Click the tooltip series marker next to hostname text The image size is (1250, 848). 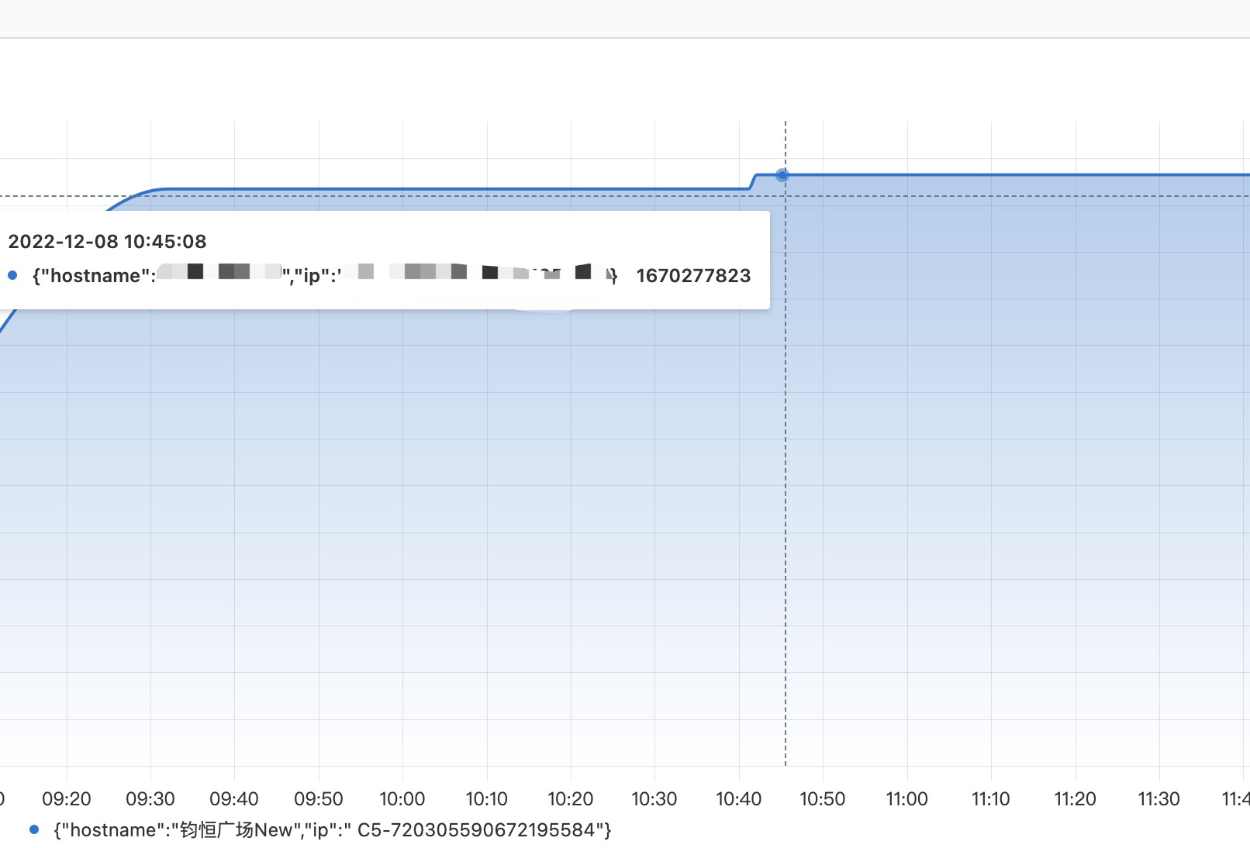coord(12,275)
